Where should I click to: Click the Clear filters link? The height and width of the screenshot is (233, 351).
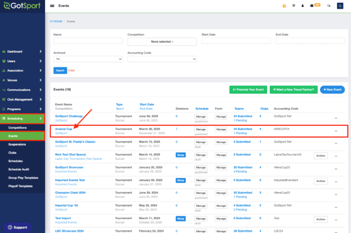tap(71, 71)
